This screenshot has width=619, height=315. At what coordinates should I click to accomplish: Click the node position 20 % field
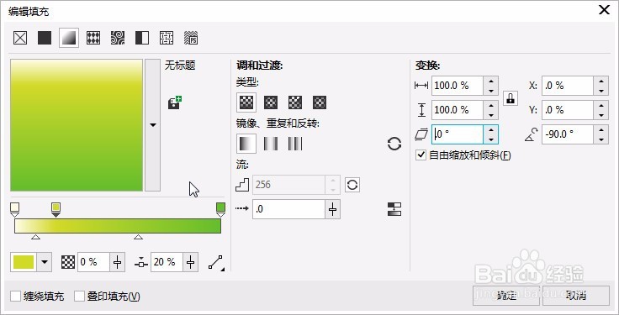[x=167, y=263]
